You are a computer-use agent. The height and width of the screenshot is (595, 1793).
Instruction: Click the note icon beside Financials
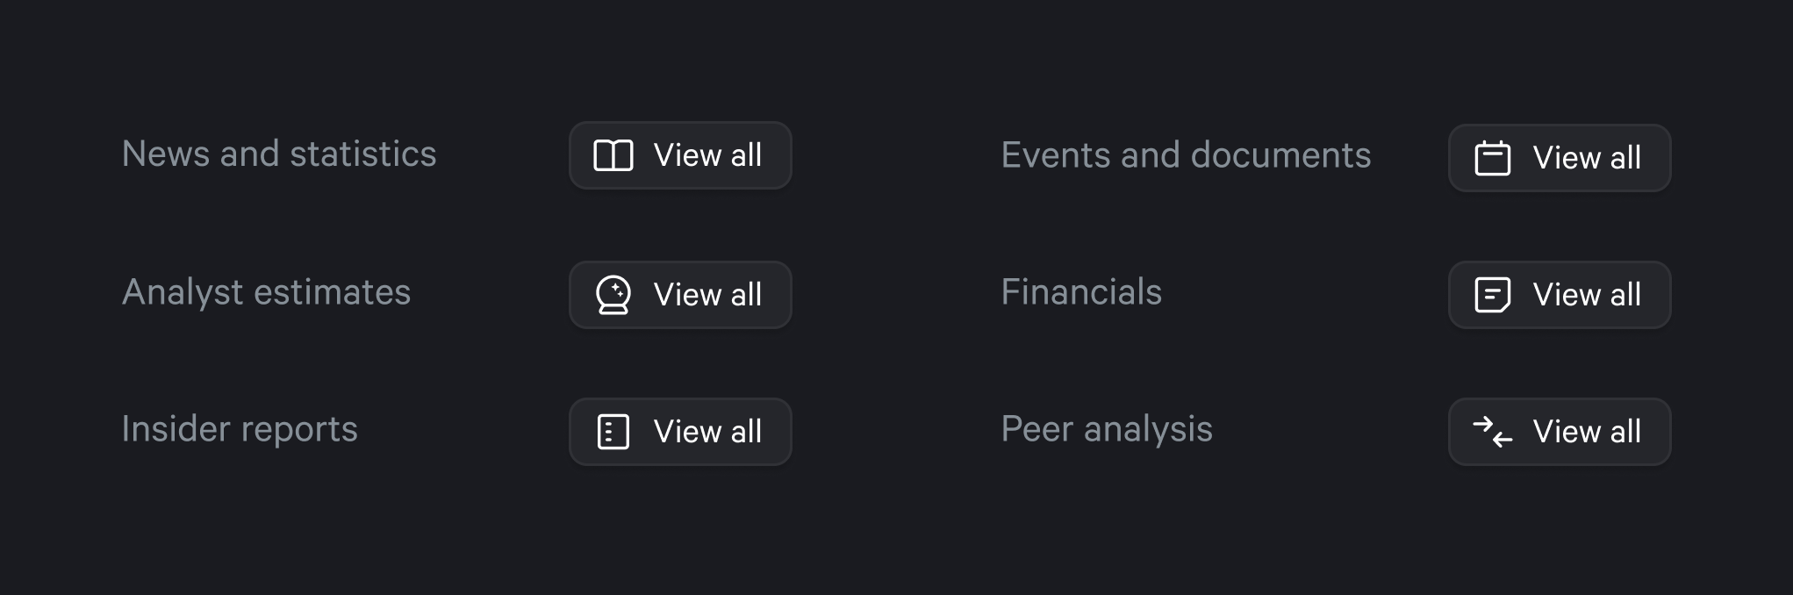pos(1492,295)
